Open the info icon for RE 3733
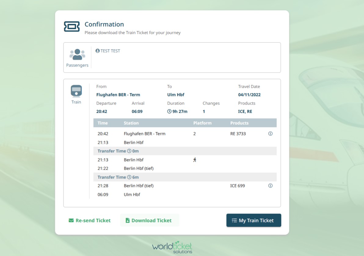The image size is (364, 256). (x=270, y=133)
